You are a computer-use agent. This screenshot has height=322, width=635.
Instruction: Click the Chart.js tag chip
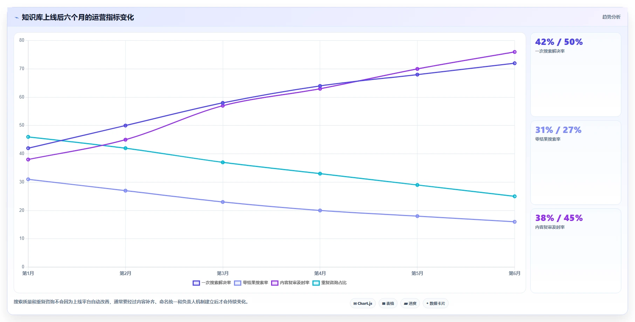click(363, 303)
